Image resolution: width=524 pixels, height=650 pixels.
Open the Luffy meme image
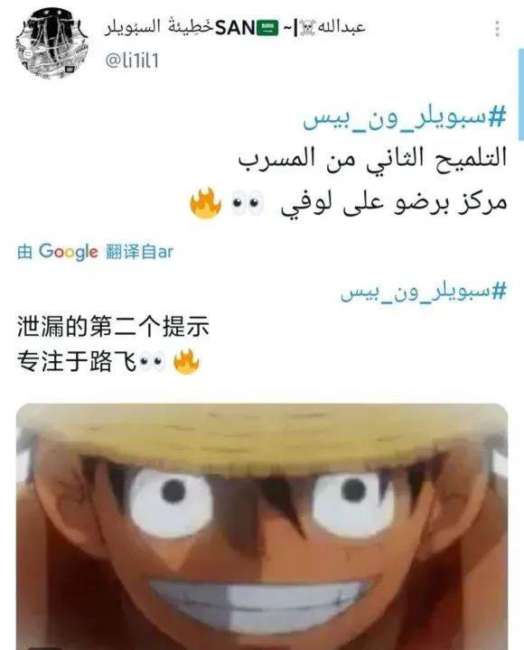262,526
